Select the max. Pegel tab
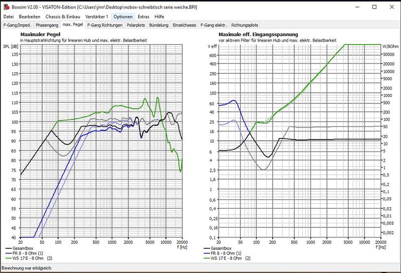This screenshot has height=273, width=401. [73, 25]
